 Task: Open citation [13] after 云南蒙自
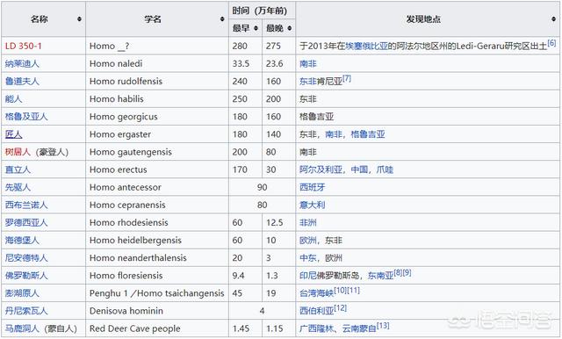click(x=383, y=325)
